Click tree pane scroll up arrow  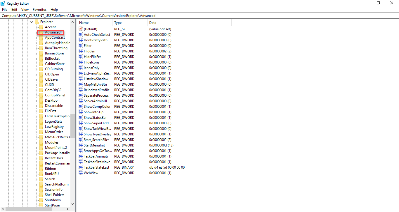coord(73,22)
